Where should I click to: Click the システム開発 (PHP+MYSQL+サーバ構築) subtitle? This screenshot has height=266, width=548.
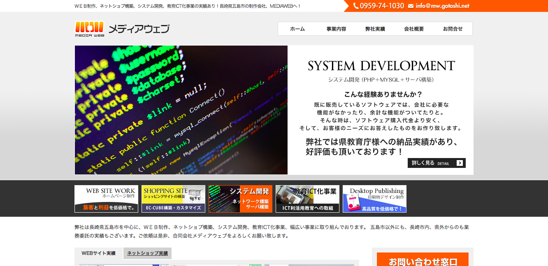[x=381, y=80]
